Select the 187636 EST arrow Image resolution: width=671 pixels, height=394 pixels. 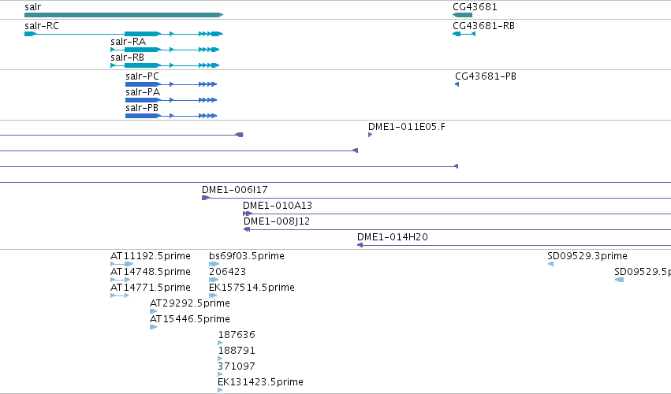[221, 343]
